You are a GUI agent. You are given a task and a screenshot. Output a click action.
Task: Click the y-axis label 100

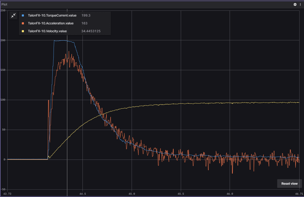pos(3,100)
